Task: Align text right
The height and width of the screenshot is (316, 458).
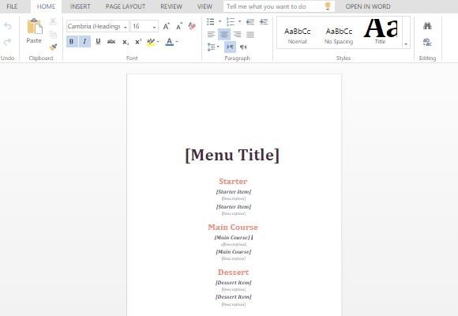Action: [237, 35]
